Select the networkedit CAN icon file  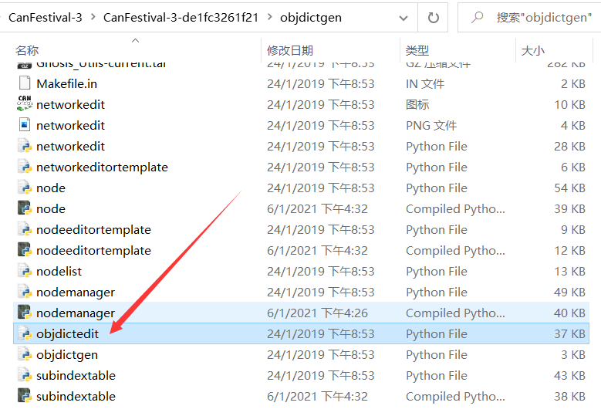pos(25,104)
